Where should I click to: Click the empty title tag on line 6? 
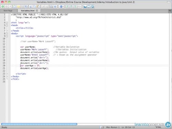tap(24, 28)
